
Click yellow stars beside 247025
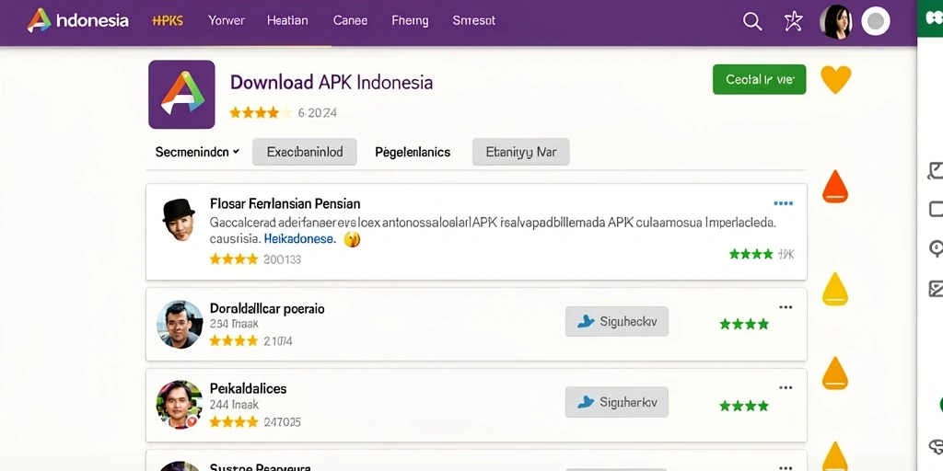[x=234, y=421]
